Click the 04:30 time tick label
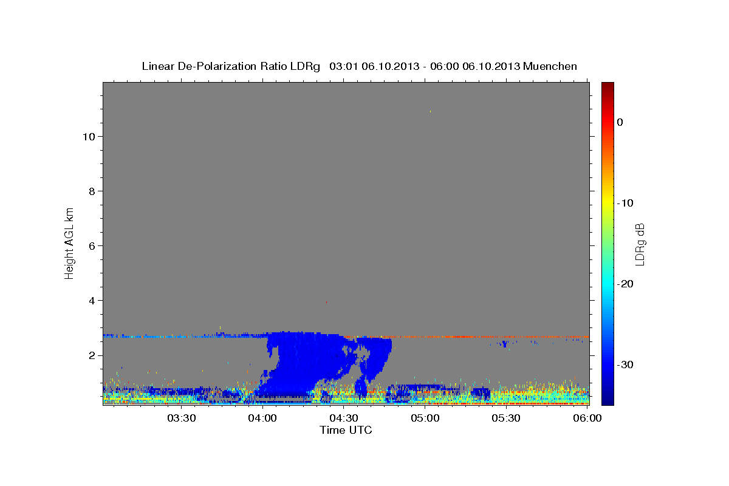Image resolution: width=729 pixels, height=486 pixels. pyautogui.click(x=344, y=418)
